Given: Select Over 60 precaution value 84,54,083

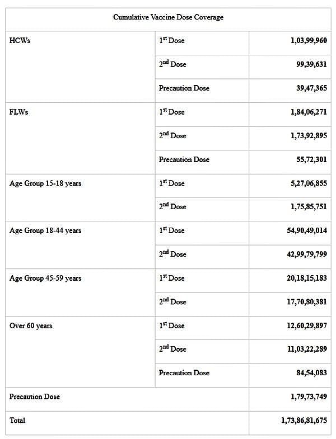Looking at the screenshot, I should tap(311, 372).
